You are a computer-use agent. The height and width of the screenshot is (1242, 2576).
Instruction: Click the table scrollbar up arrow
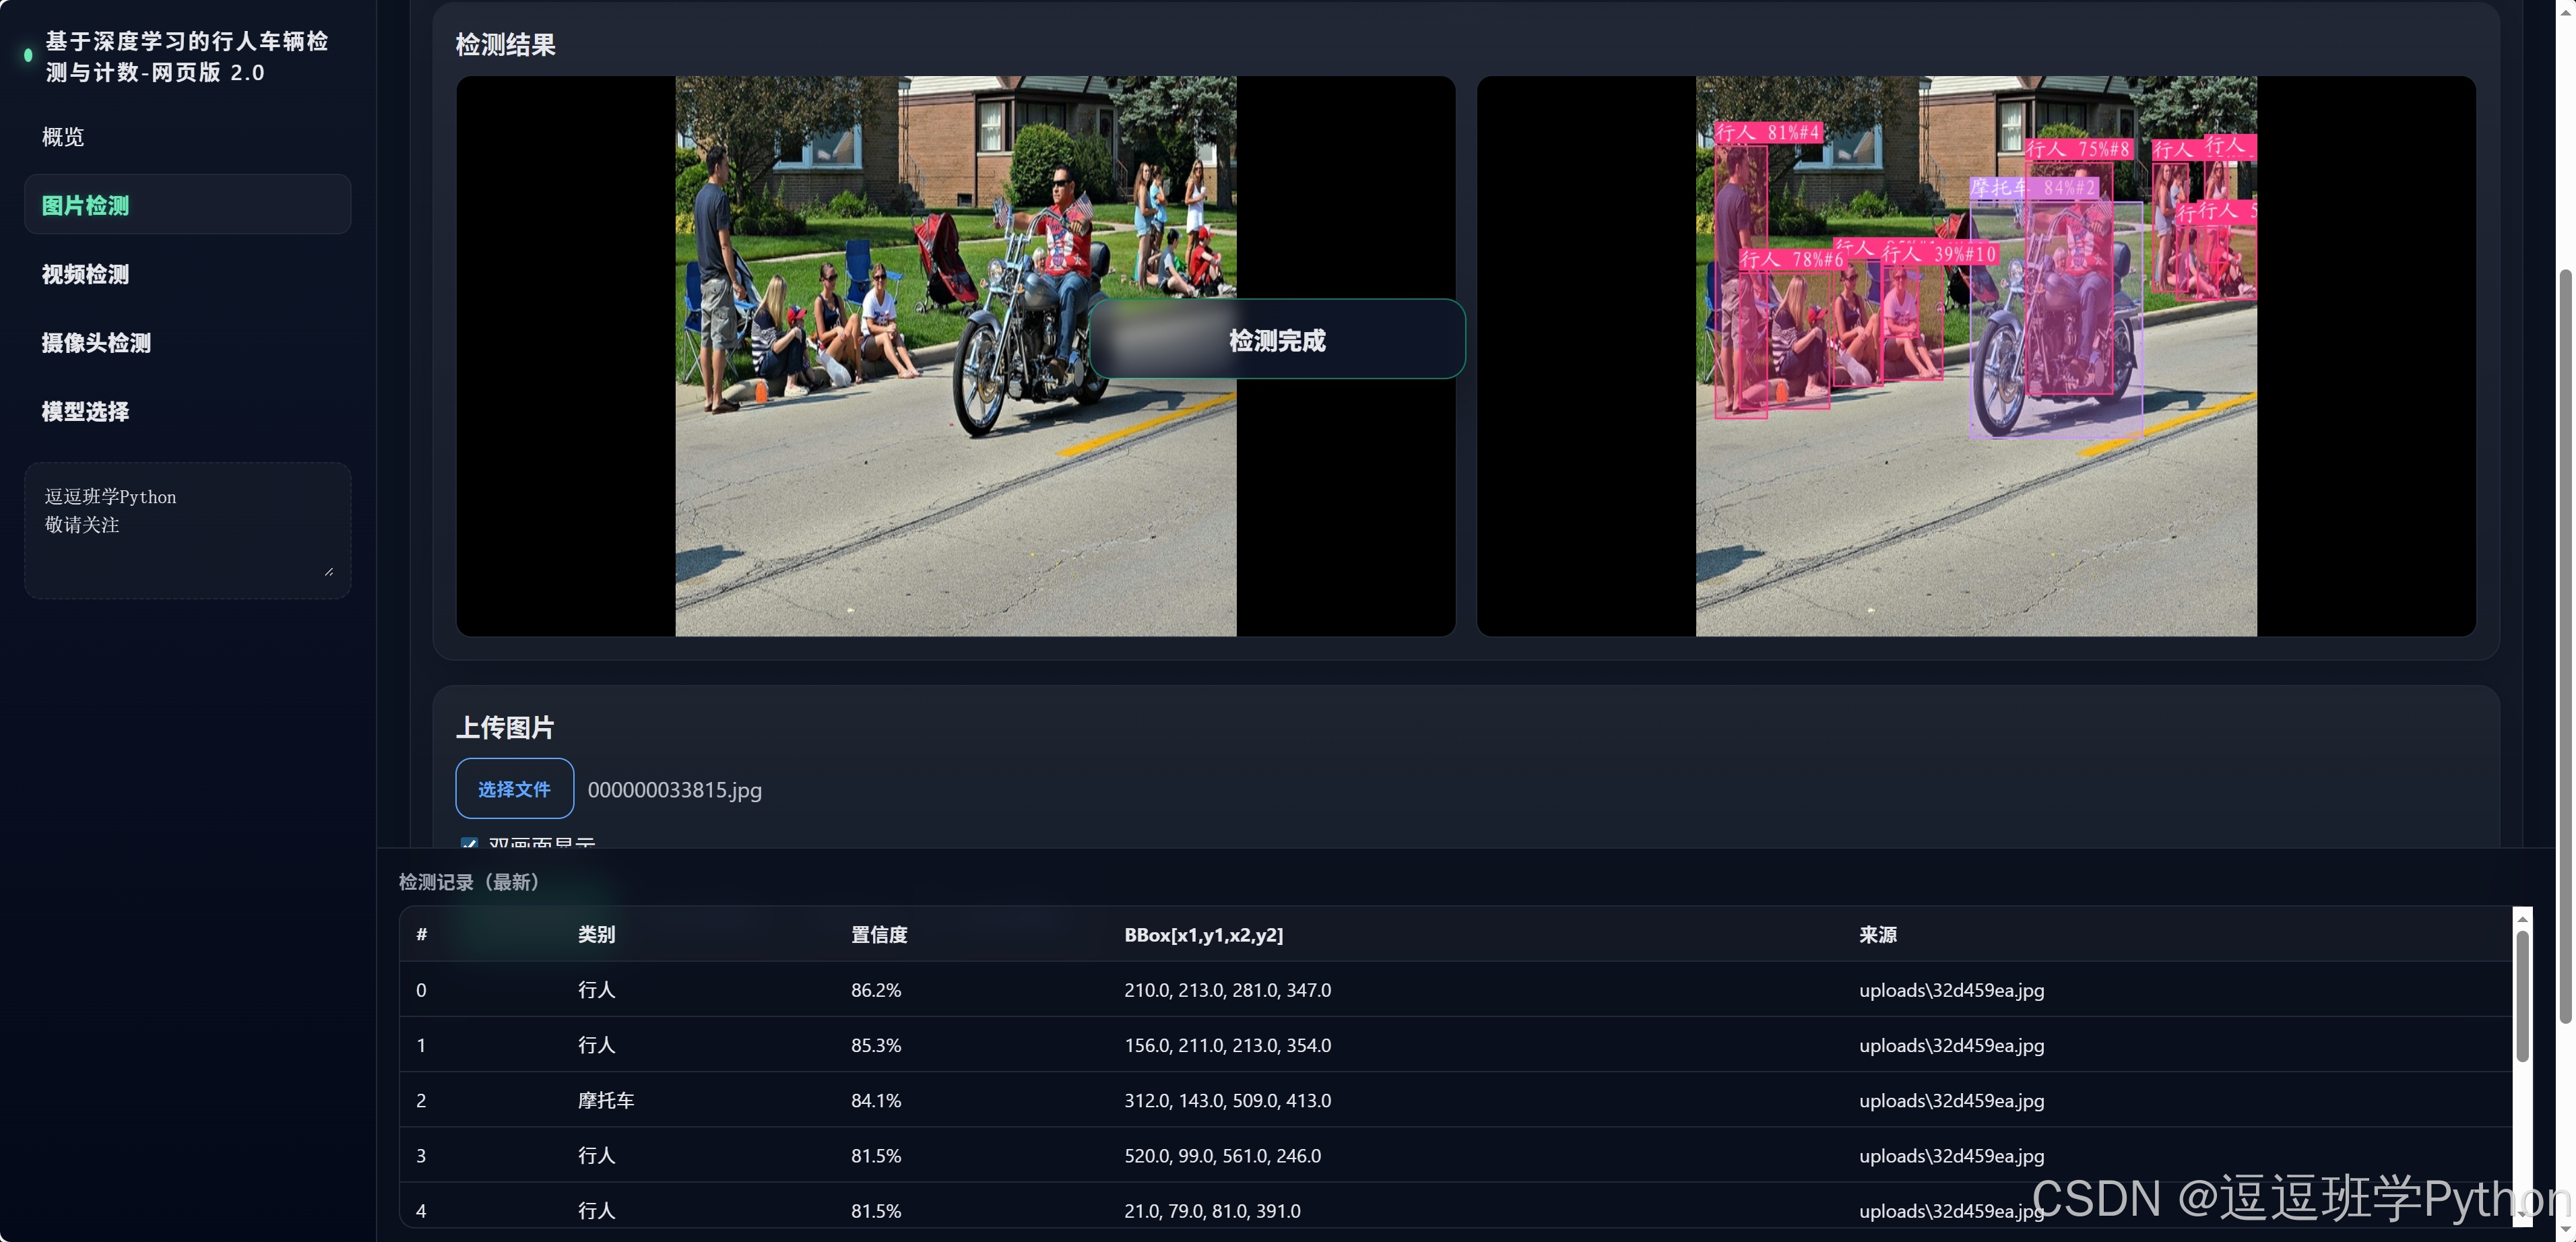coord(2522,918)
